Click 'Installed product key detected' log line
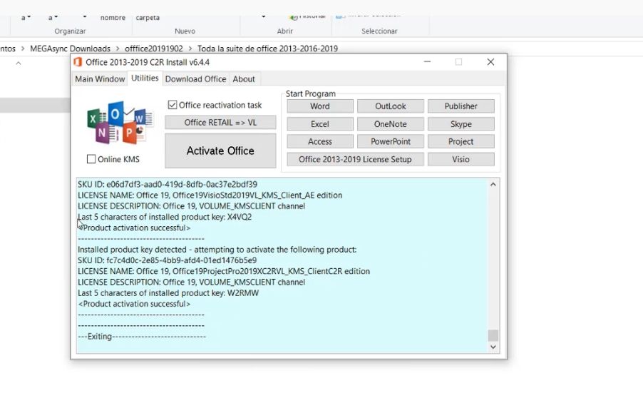 [217, 250]
